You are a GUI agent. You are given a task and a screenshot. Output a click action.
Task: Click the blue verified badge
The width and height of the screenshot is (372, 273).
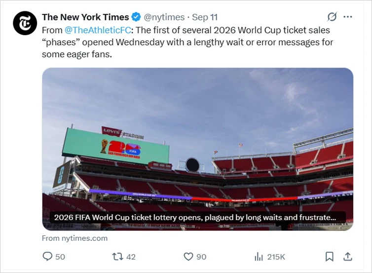click(136, 17)
